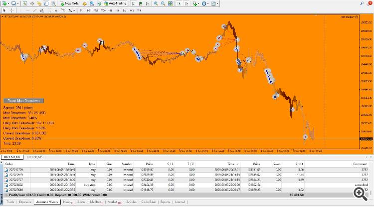Open the Mailbox terminal tab
This screenshot has height=207, width=374.
tap(96, 202)
